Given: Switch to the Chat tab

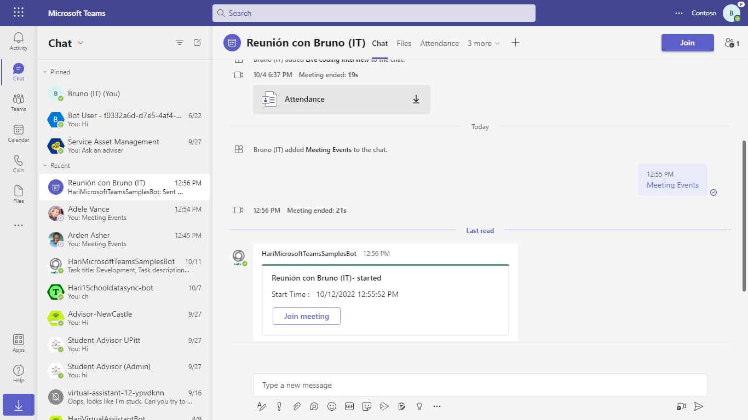Looking at the screenshot, I should click(x=380, y=43).
